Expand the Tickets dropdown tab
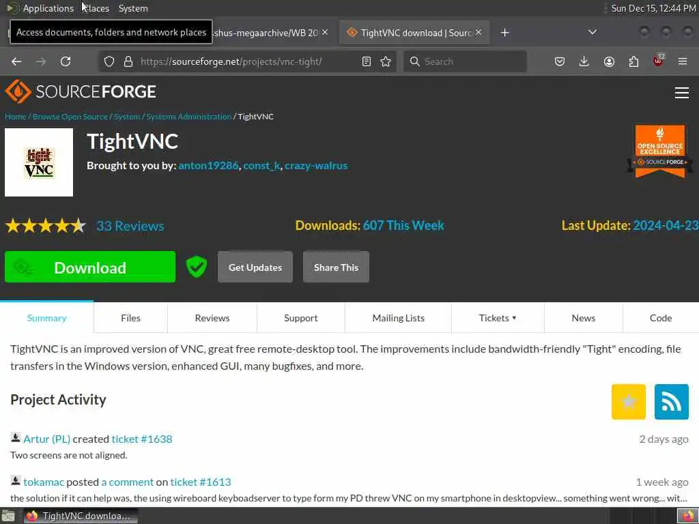Viewport: 699px width, 524px height. 498,318
